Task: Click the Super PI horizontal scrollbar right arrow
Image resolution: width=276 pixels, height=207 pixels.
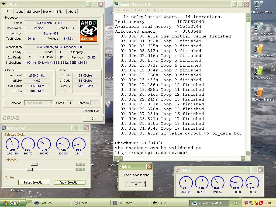Action: click(x=243, y=158)
